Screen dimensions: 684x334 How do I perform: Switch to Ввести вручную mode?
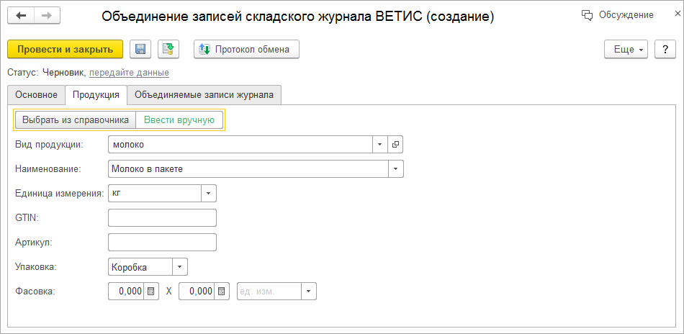click(x=179, y=119)
